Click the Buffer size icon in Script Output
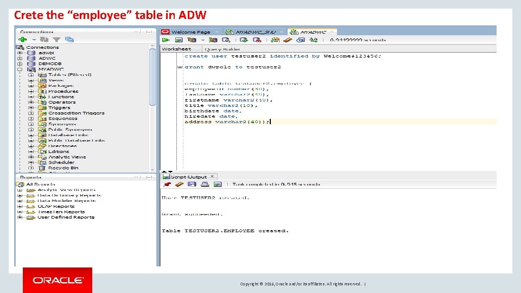The height and width of the screenshot is (293, 521). coord(218,184)
